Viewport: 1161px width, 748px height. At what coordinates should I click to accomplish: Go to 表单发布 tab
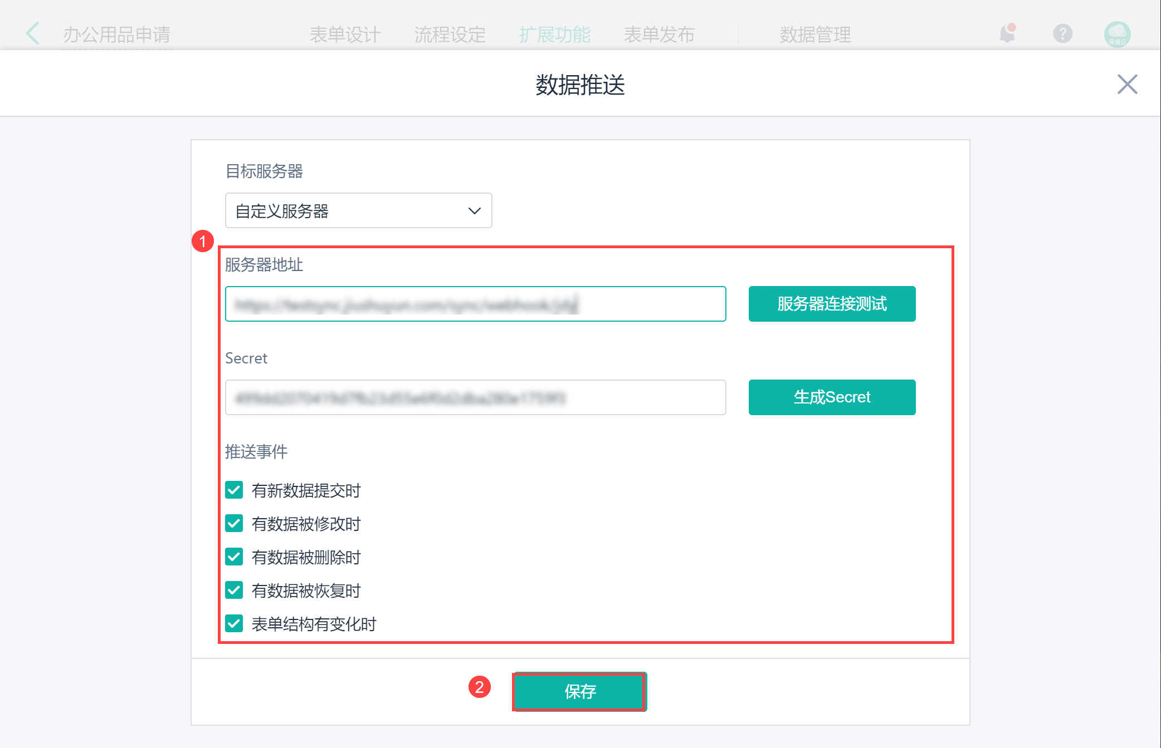pyautogui.click(x=659, y=35)
